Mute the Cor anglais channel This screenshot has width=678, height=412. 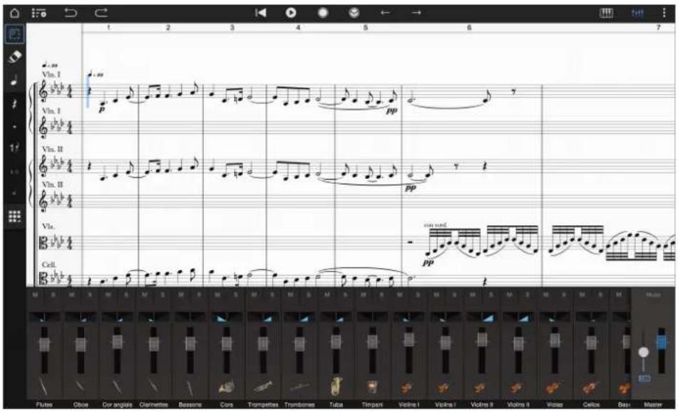tap(108, 294)
